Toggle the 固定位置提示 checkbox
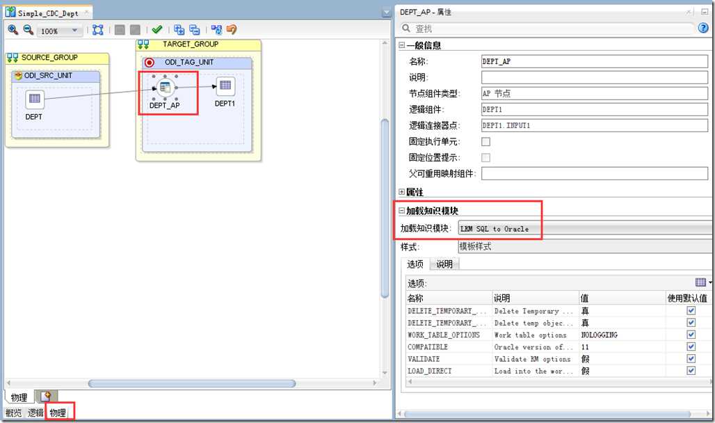The height and width of the screenshot is (423, 715). pos(486,158)
